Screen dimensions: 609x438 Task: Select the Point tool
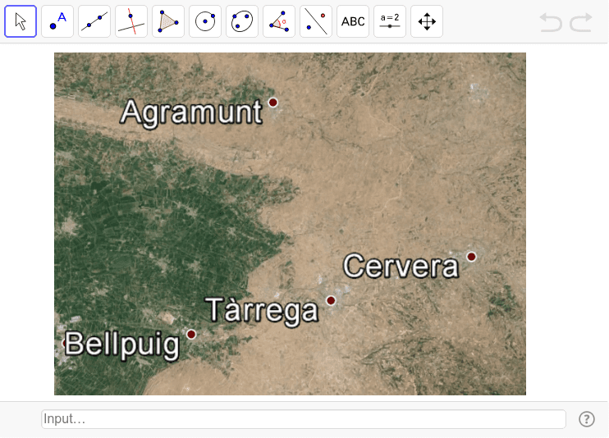point(57,21)
